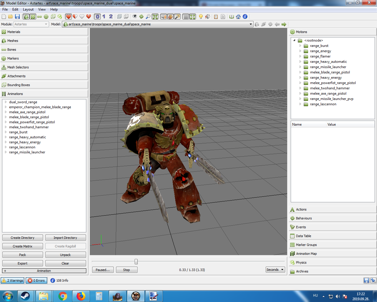Click the Unpack button
377x302 pixels.
65,255
